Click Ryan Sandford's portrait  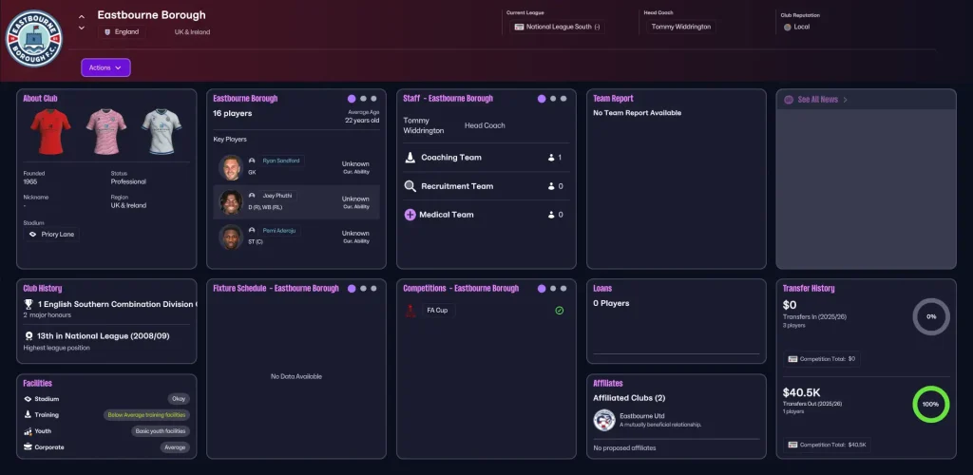[231, 167]
